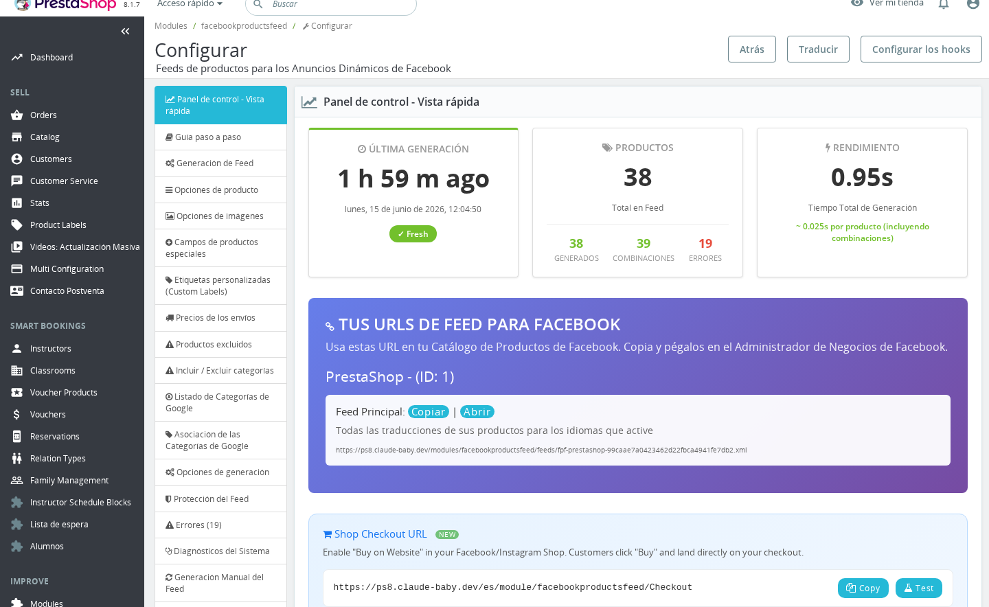Open notifications bell icon
The image size is (989, 607).
(x=944, y=4)
